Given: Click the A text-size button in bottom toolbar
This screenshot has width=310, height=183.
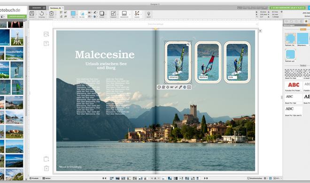Looking at the screenshot, I should [155, 178].
